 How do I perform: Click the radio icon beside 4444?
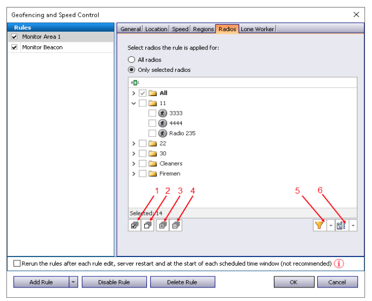coord(162,123)
